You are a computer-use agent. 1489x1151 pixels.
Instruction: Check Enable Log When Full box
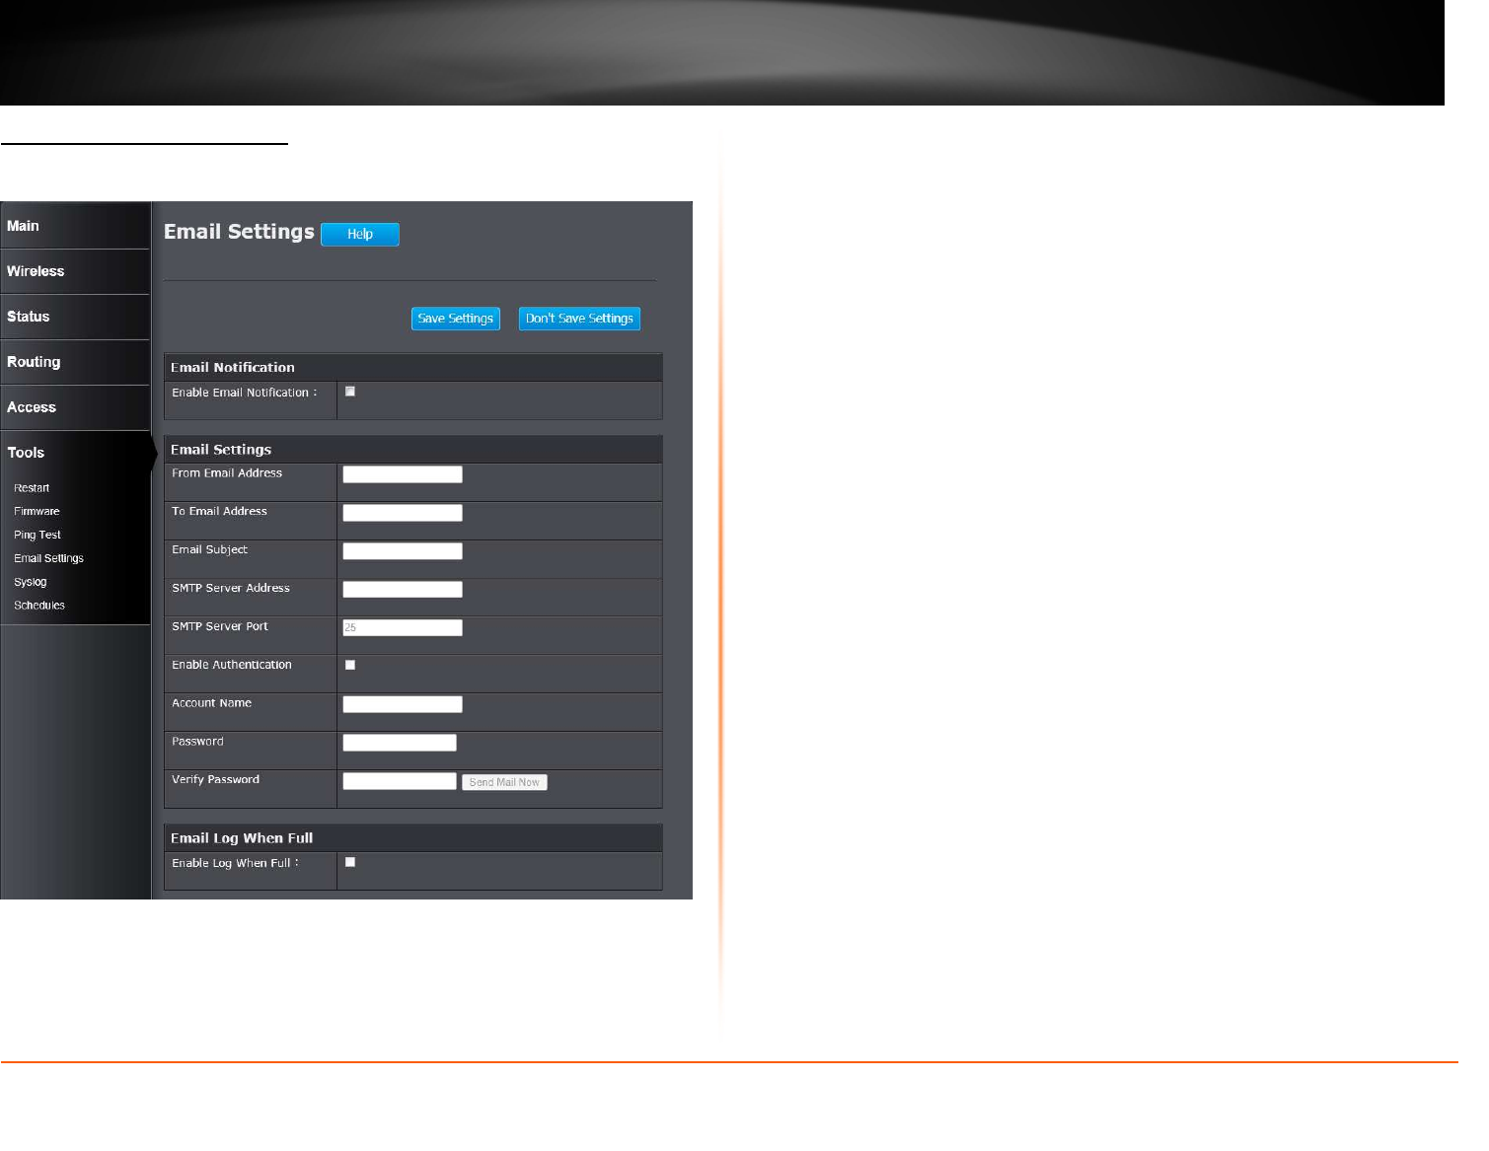[350, 862]
